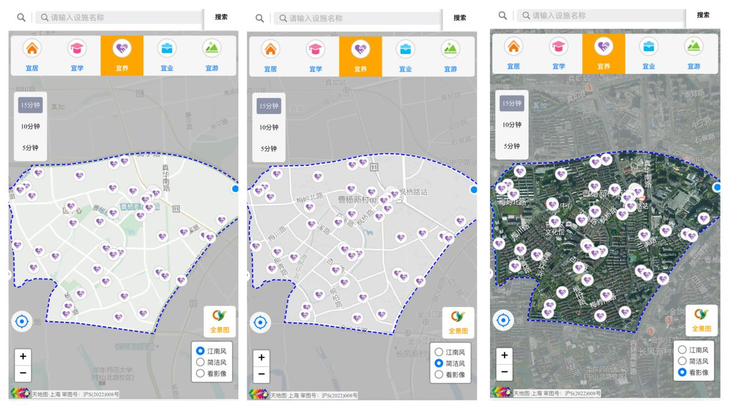This screenshot has height=410, width=729.
Task: Click blue location dot in left panel map
Action: tap(235, 188)
